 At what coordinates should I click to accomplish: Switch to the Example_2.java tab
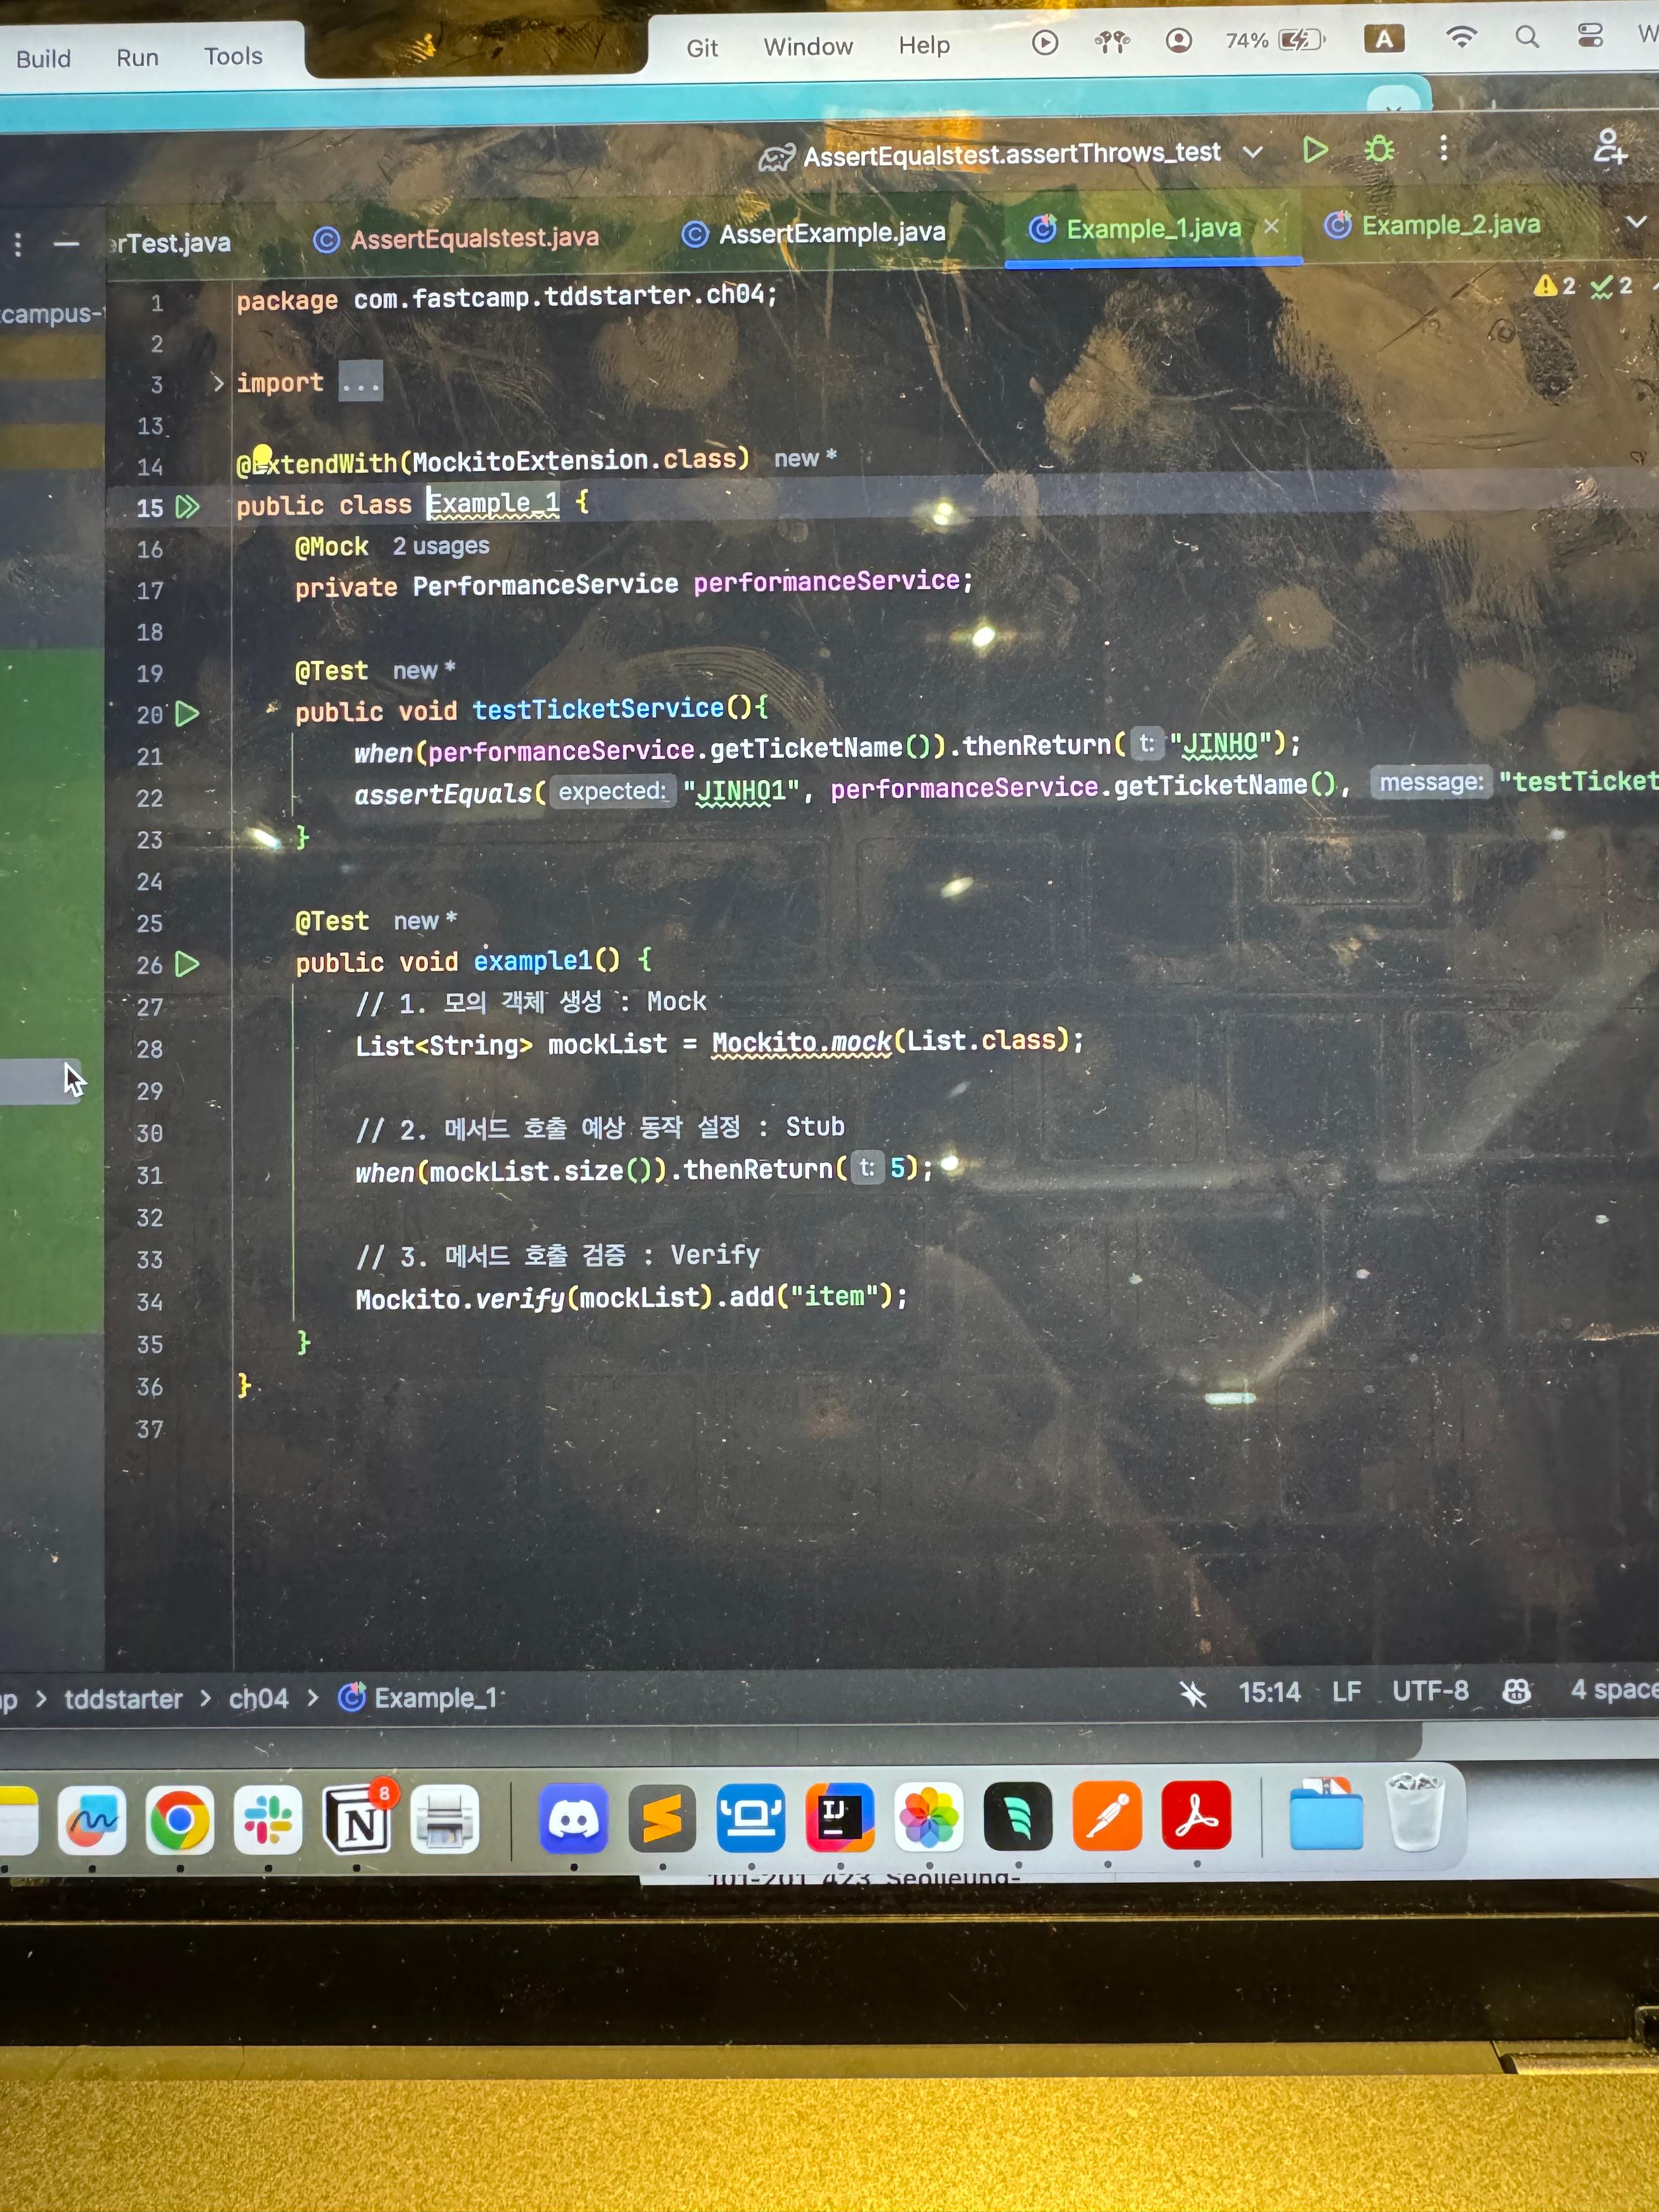[x=1449, y=226]
